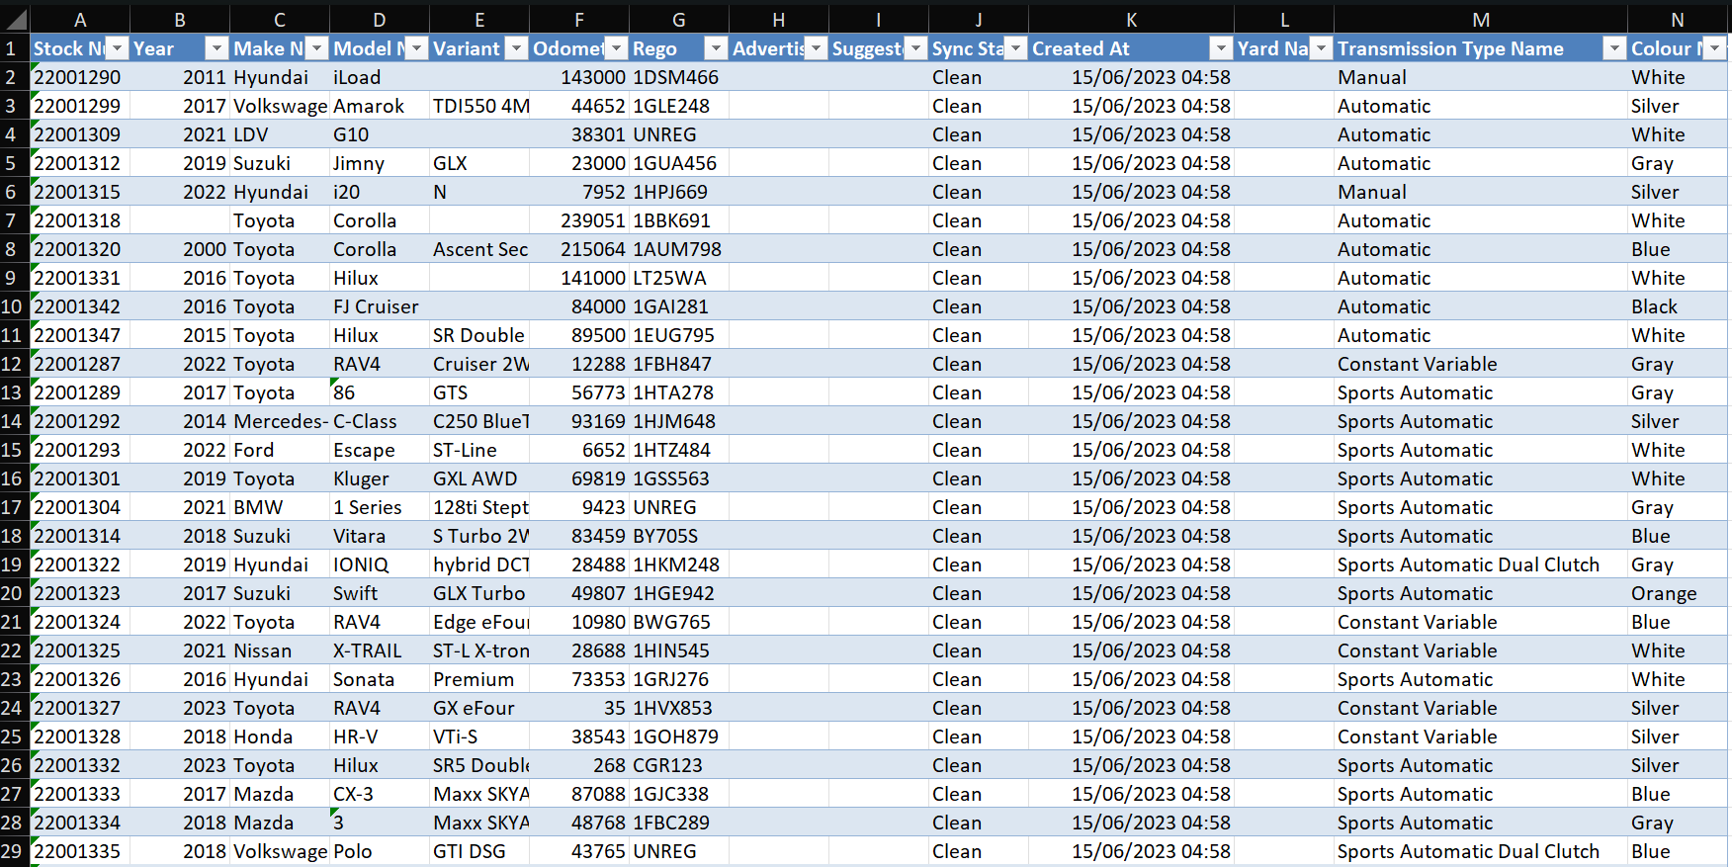Click the HR-V model cell
1732x867 pixels.
coord(380,737)
